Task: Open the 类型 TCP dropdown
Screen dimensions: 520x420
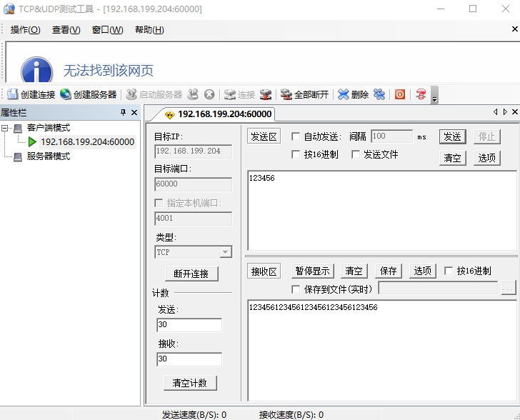Action: coord(225,252)
